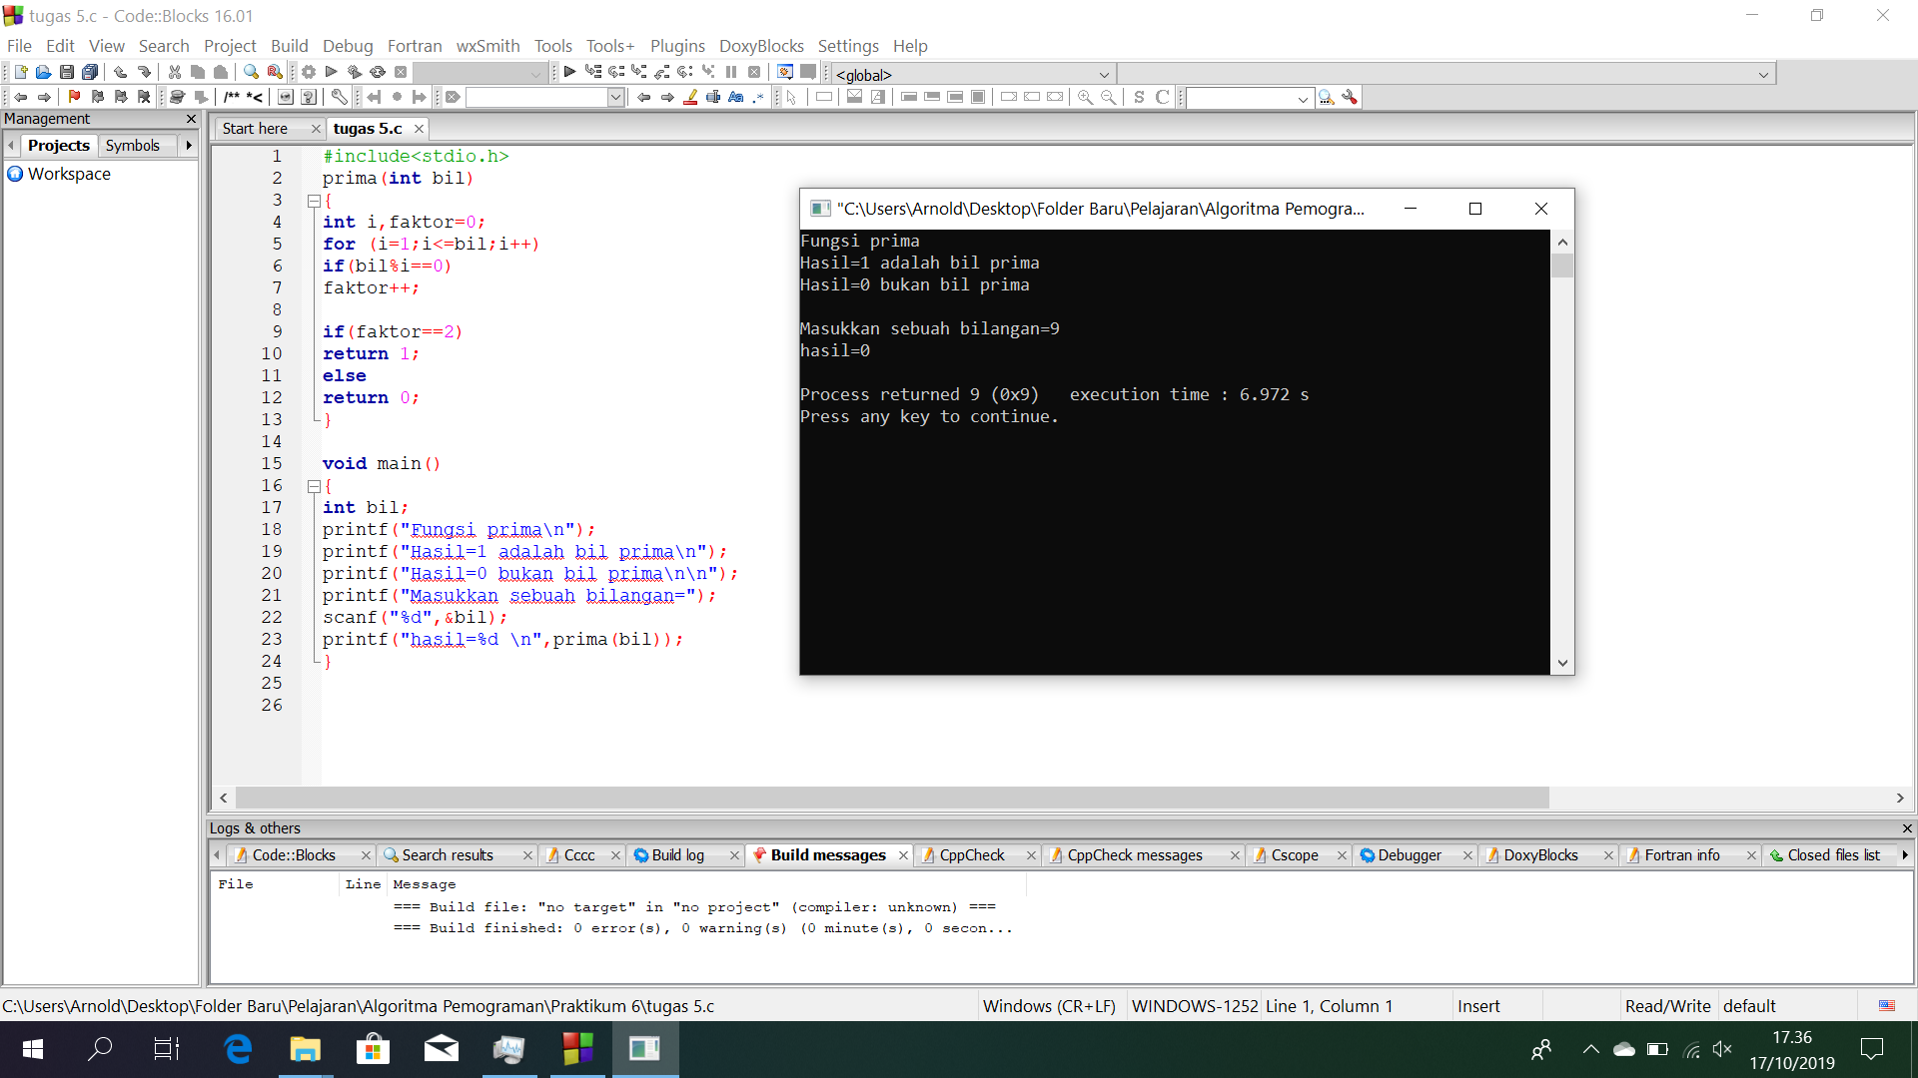Run the program with the green Run icon
Screen dimensions: 1918x1078
click(x=332, y=72)
